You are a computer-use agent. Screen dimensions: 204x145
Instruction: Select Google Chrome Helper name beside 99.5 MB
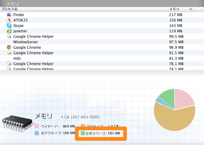(x=33, y=37)
